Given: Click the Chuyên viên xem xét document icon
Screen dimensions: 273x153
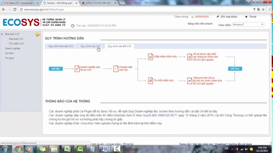Looking at the screenshot, I should point(116,69).
